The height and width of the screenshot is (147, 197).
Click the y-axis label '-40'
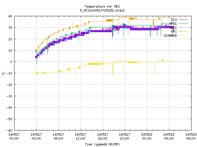(x=10, y=107)
